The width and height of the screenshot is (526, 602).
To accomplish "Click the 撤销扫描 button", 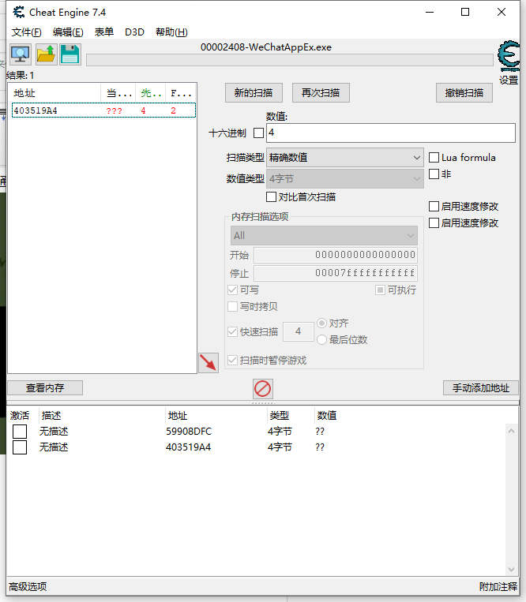I will pos(464,92).
